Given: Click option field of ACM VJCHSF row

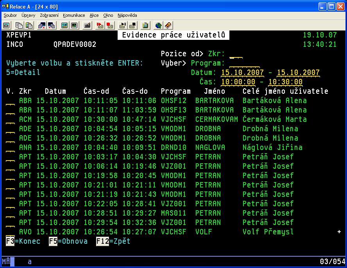Looking at the screenshot, I should (x=11, y=120).
